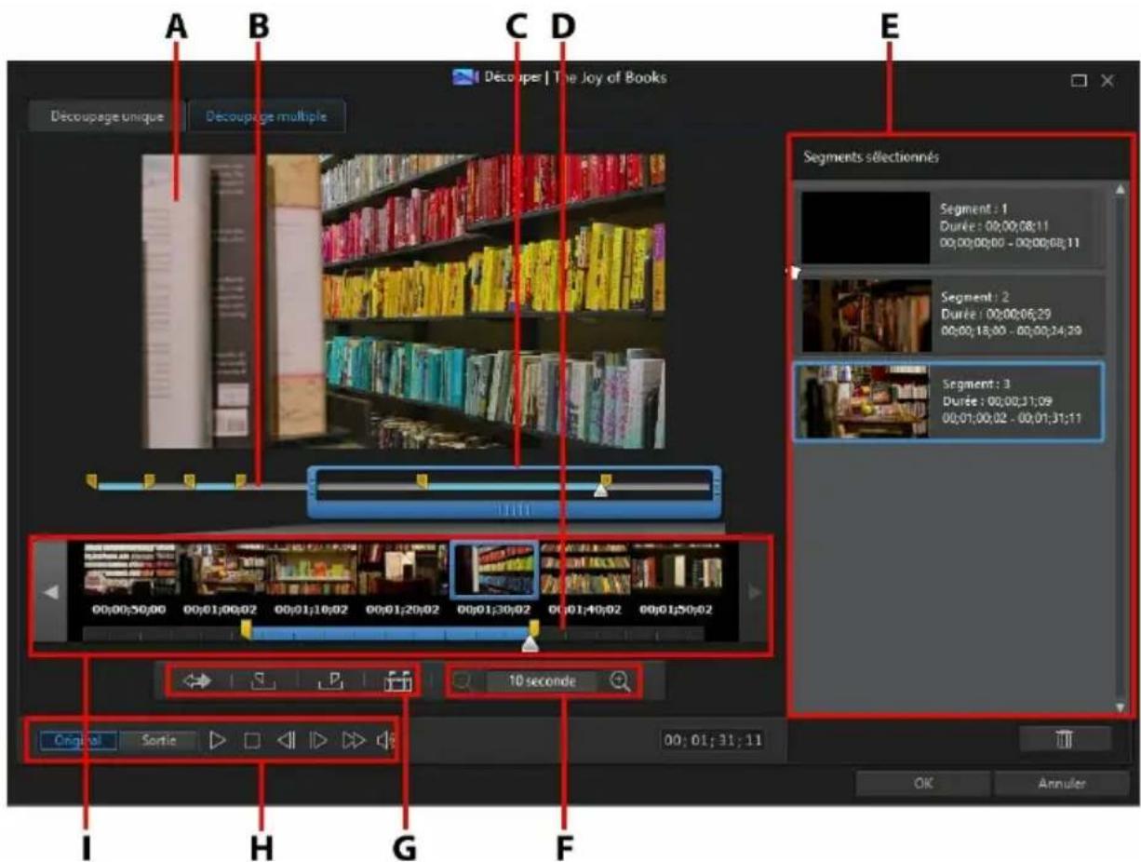Viewport: 1141px width, 862px height.
Task: Zoom in on the timeline magnifier
Action: click(620, 681)
